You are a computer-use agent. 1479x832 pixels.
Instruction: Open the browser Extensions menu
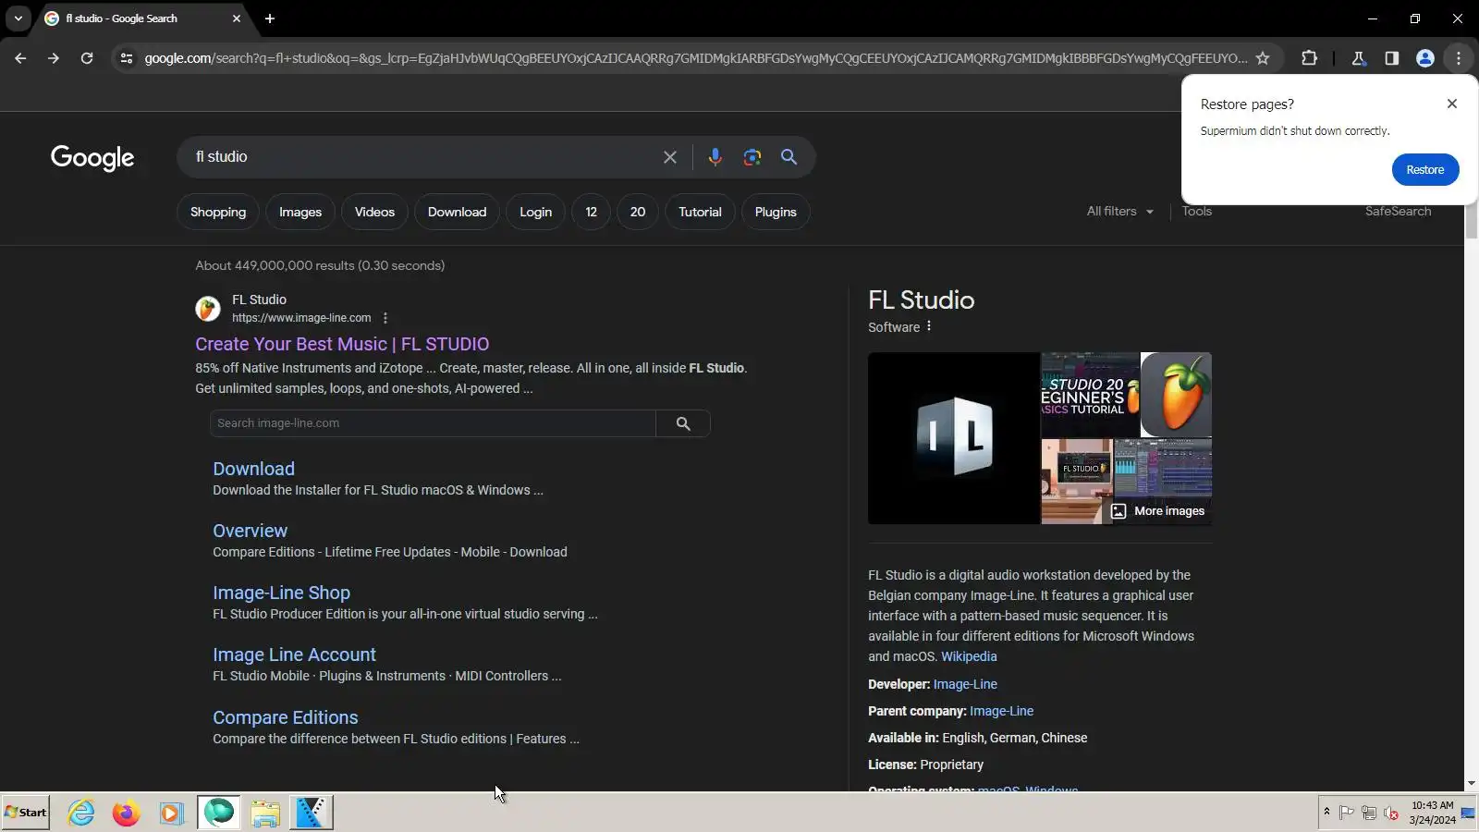(1309, 58)
